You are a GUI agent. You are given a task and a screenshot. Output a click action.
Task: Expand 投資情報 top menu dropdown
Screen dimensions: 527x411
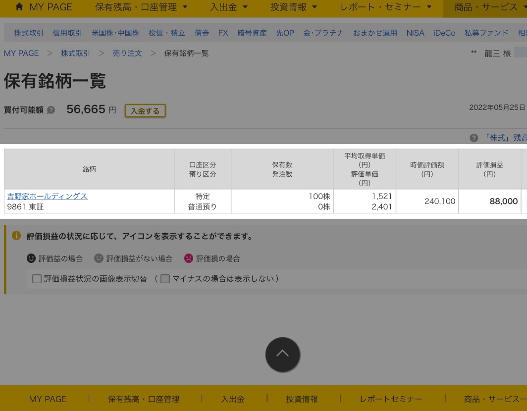293,7
